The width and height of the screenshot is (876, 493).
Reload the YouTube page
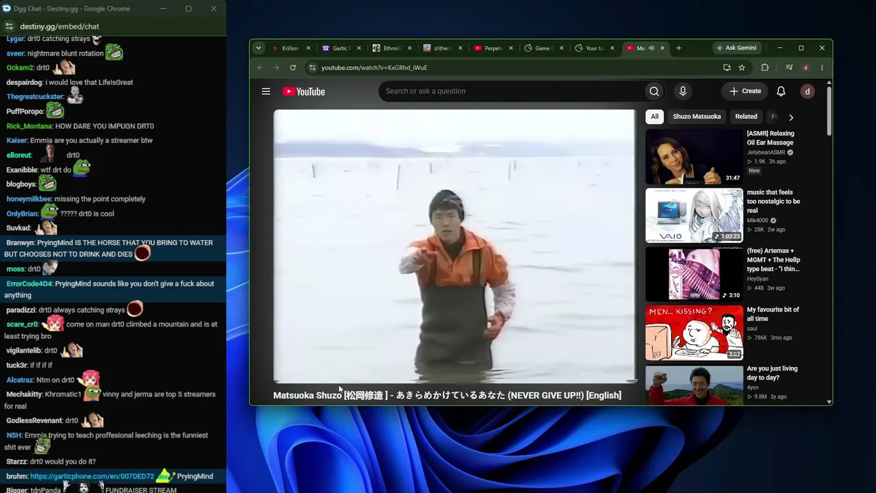point(293,68)
